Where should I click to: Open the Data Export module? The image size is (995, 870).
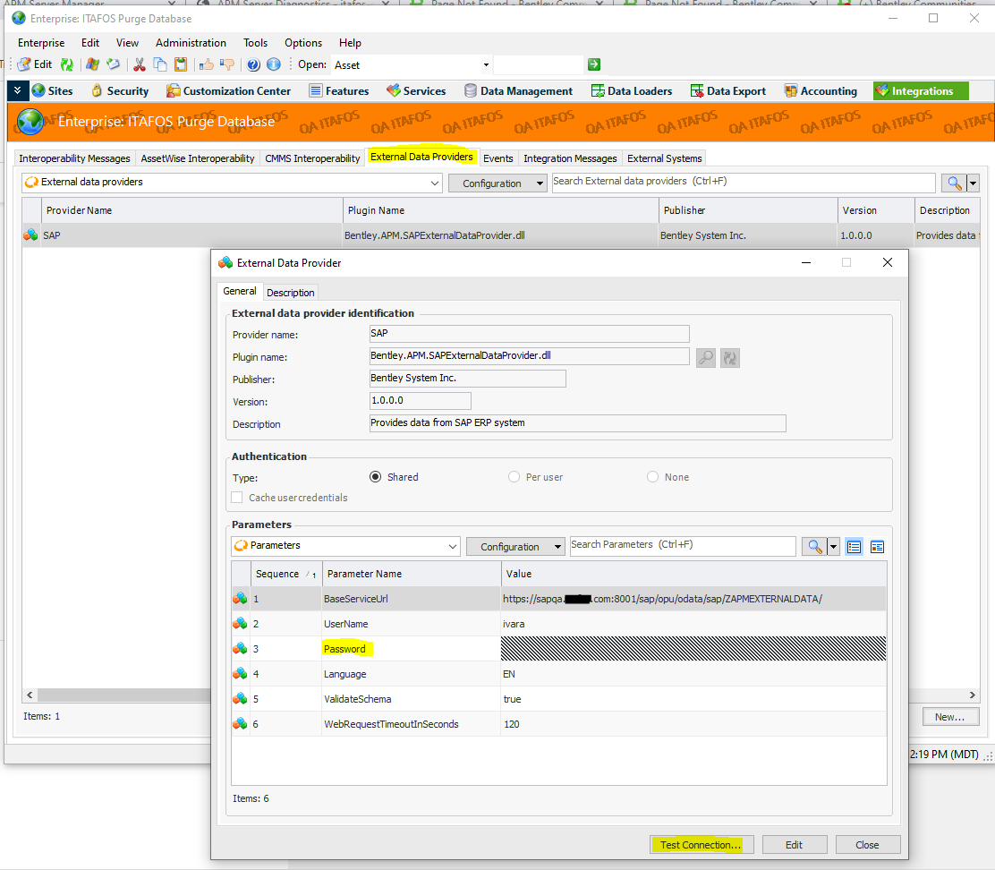(728, 90)
